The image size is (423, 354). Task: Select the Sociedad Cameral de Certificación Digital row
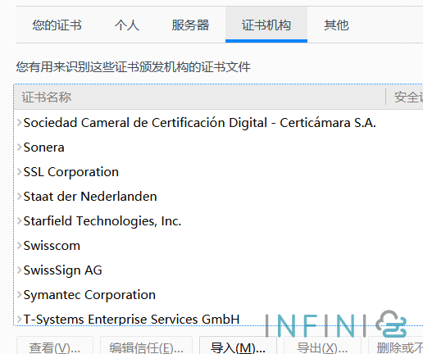219,123
